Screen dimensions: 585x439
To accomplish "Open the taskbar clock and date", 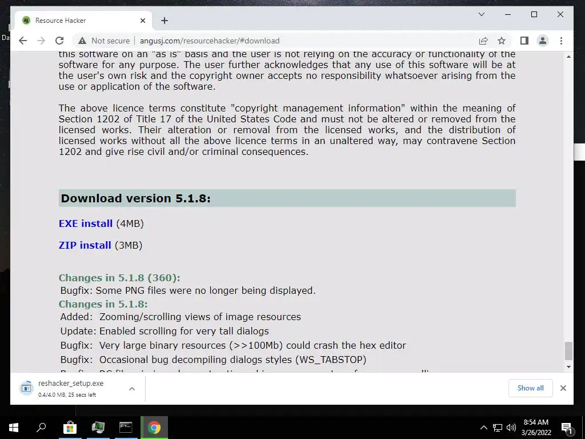I will (x=536, y=428).
